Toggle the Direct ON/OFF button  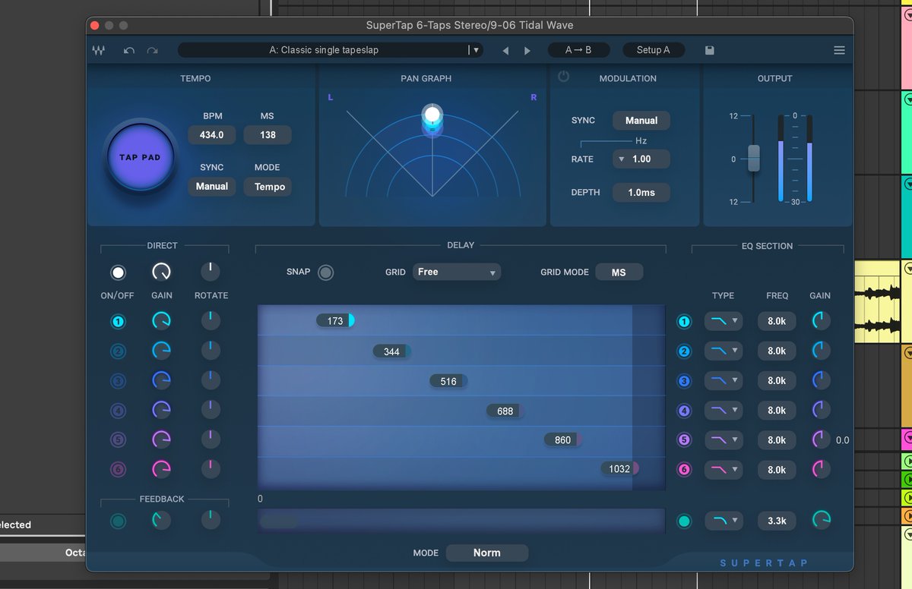click(118, 272)
